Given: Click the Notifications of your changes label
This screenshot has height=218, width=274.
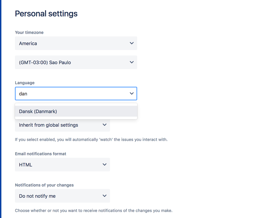Looking at the screenshot, I should coord(44,185).
